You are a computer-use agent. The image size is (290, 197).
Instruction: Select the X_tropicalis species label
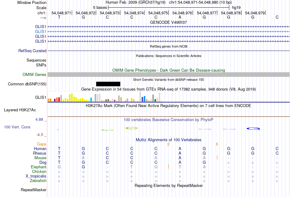pyautogui.click(x=36, y=176)
